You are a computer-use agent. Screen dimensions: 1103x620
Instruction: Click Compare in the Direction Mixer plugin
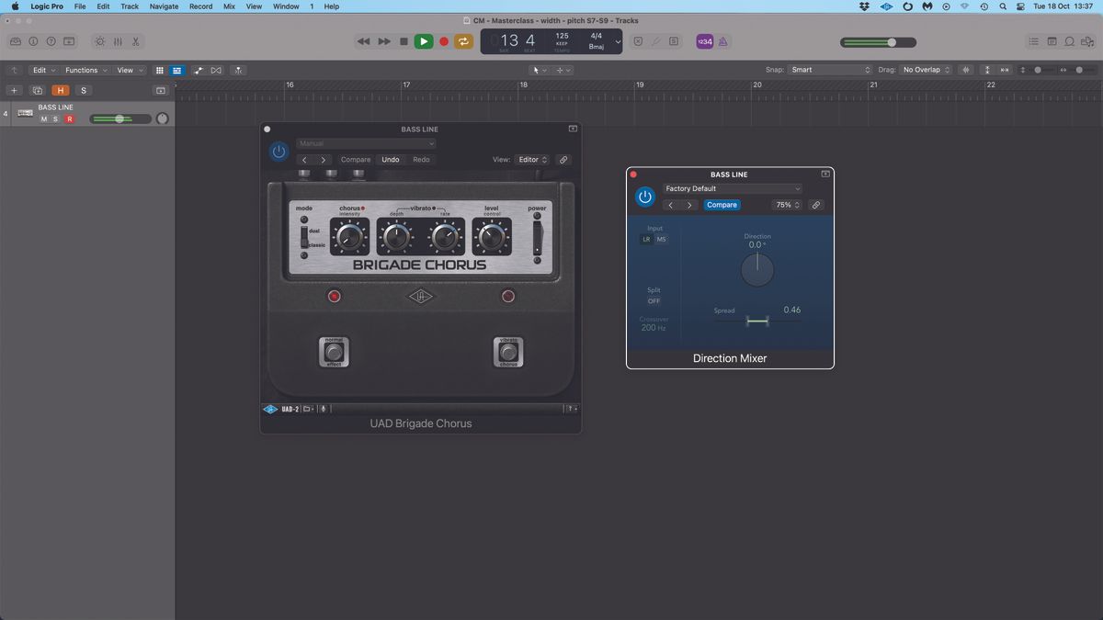(x=722, y=205)
